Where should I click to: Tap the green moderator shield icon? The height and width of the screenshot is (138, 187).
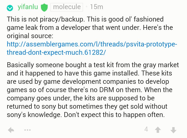pyautogui.click(x=44, y=8)
